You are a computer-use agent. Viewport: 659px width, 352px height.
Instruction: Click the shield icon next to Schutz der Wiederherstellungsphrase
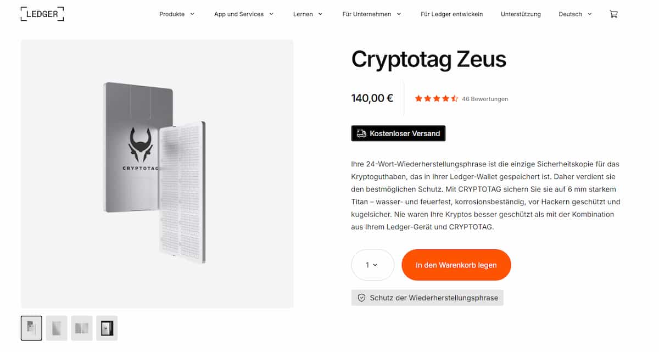click(x=361, y=297)
